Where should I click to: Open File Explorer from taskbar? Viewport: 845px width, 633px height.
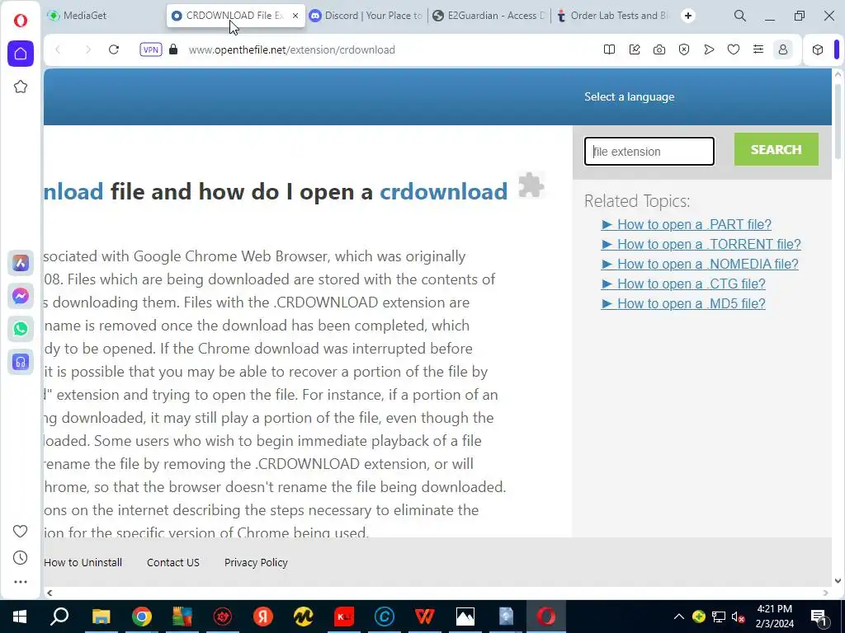pyautogui.click(x=101, y=617)
